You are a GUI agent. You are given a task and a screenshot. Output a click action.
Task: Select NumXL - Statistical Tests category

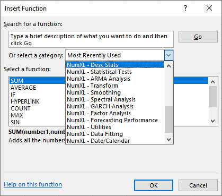click(116, 72)
